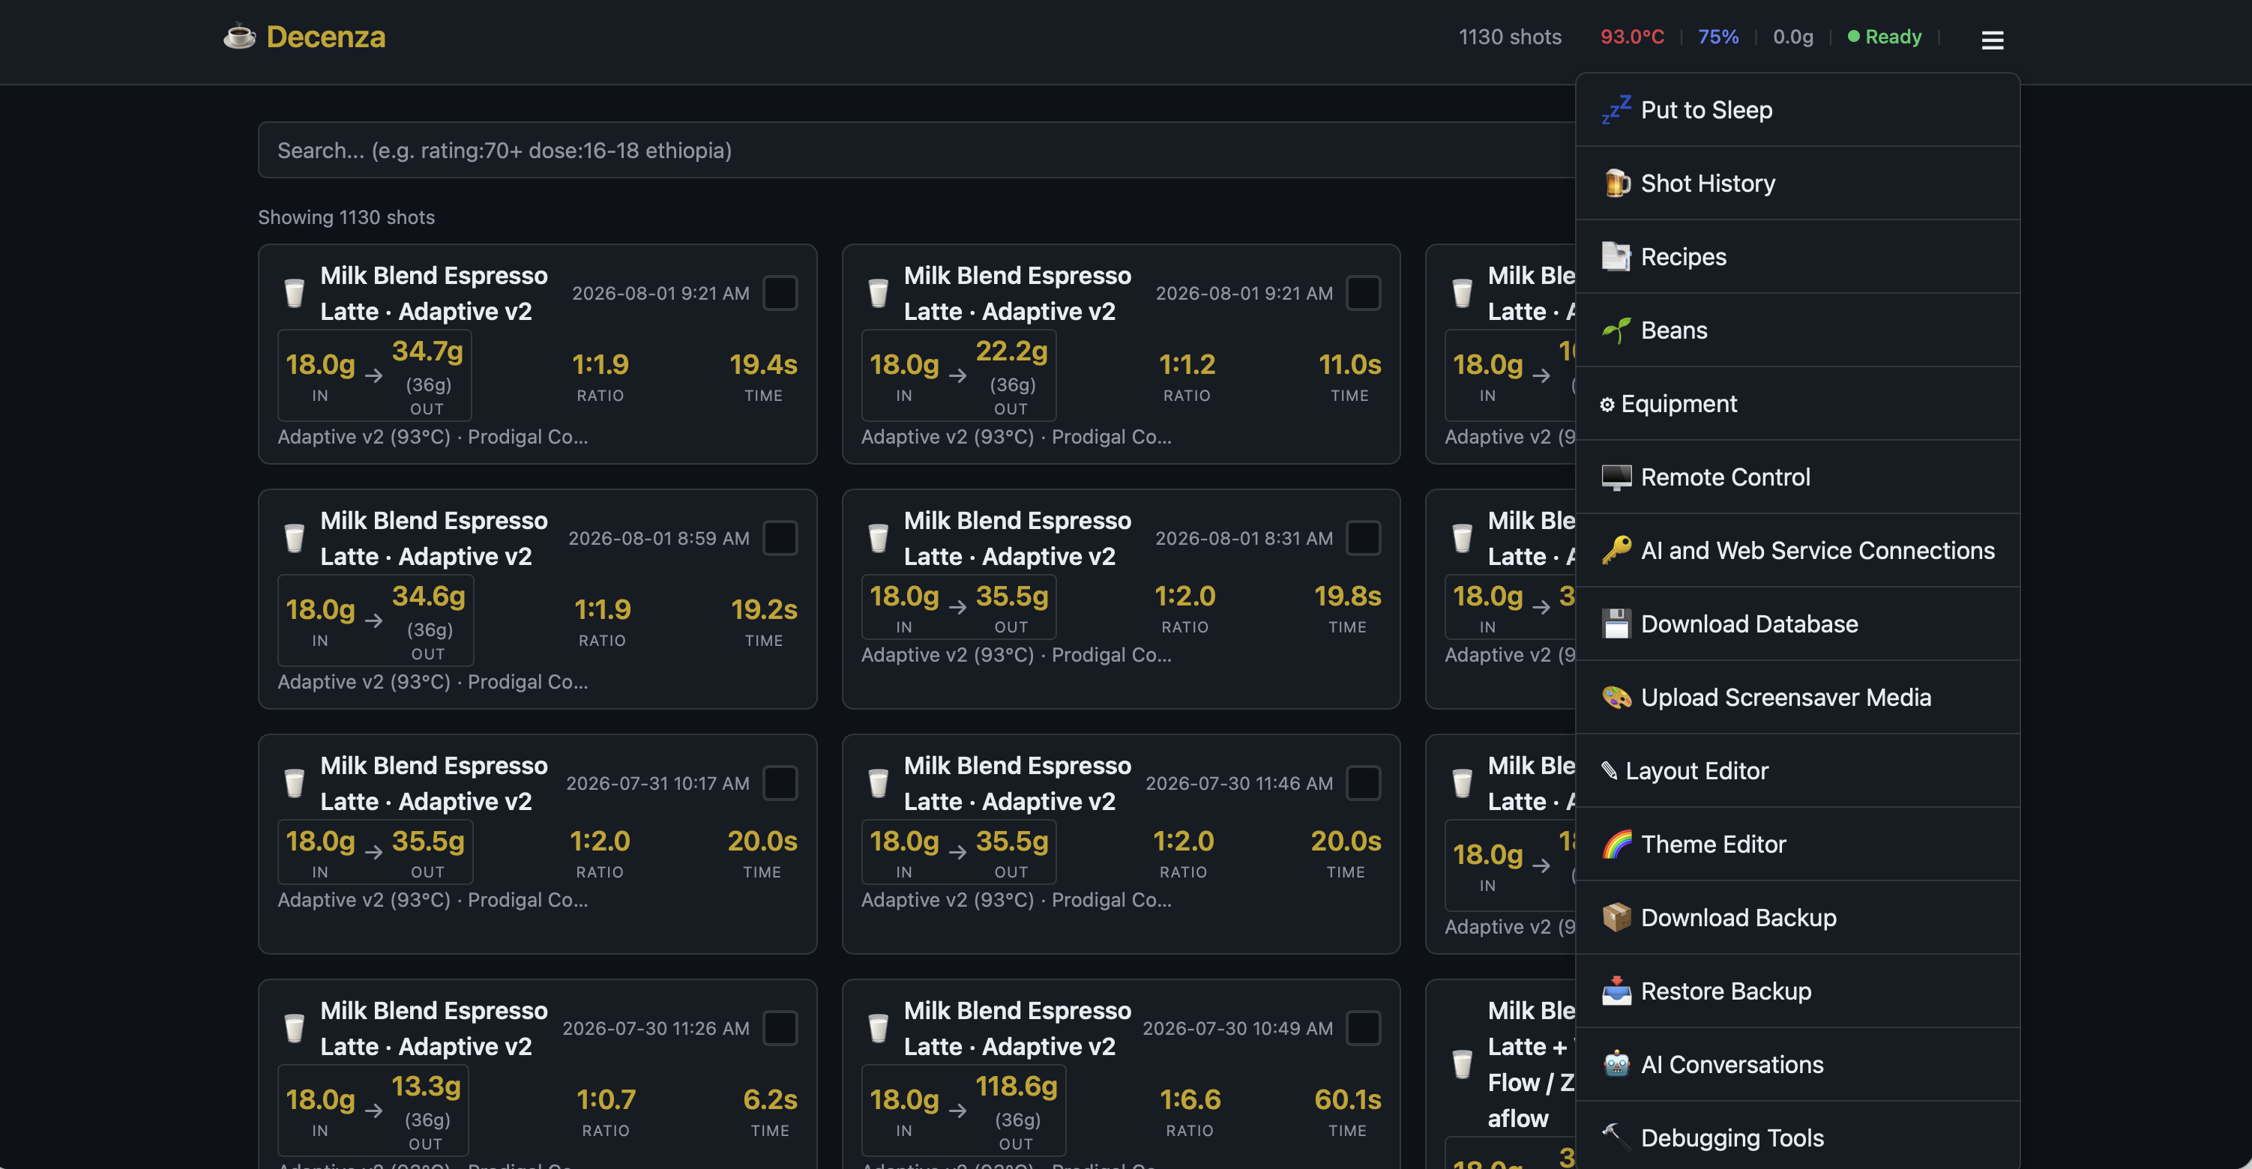Click Restore Backup option

pyautogui.click(x=1798, y=991)
